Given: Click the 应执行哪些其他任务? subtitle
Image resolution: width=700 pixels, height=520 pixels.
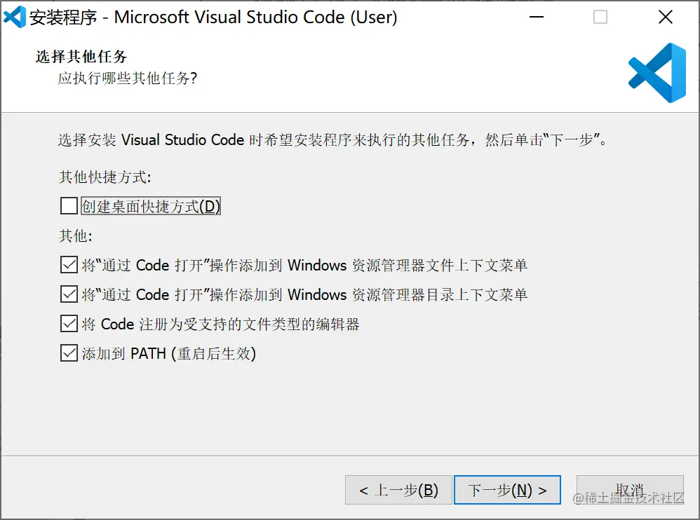Looking at the screenshot, I should click(x=128, y=78).
